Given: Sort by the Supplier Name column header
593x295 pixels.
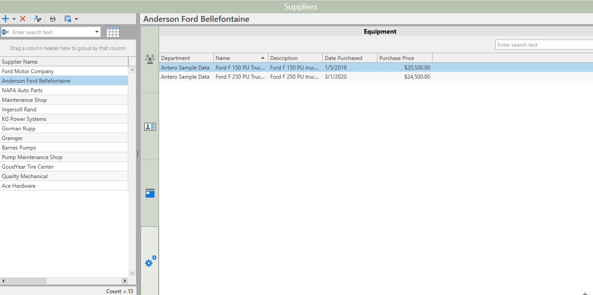Looking at the screenshot, I should click(x=64, y=61).
